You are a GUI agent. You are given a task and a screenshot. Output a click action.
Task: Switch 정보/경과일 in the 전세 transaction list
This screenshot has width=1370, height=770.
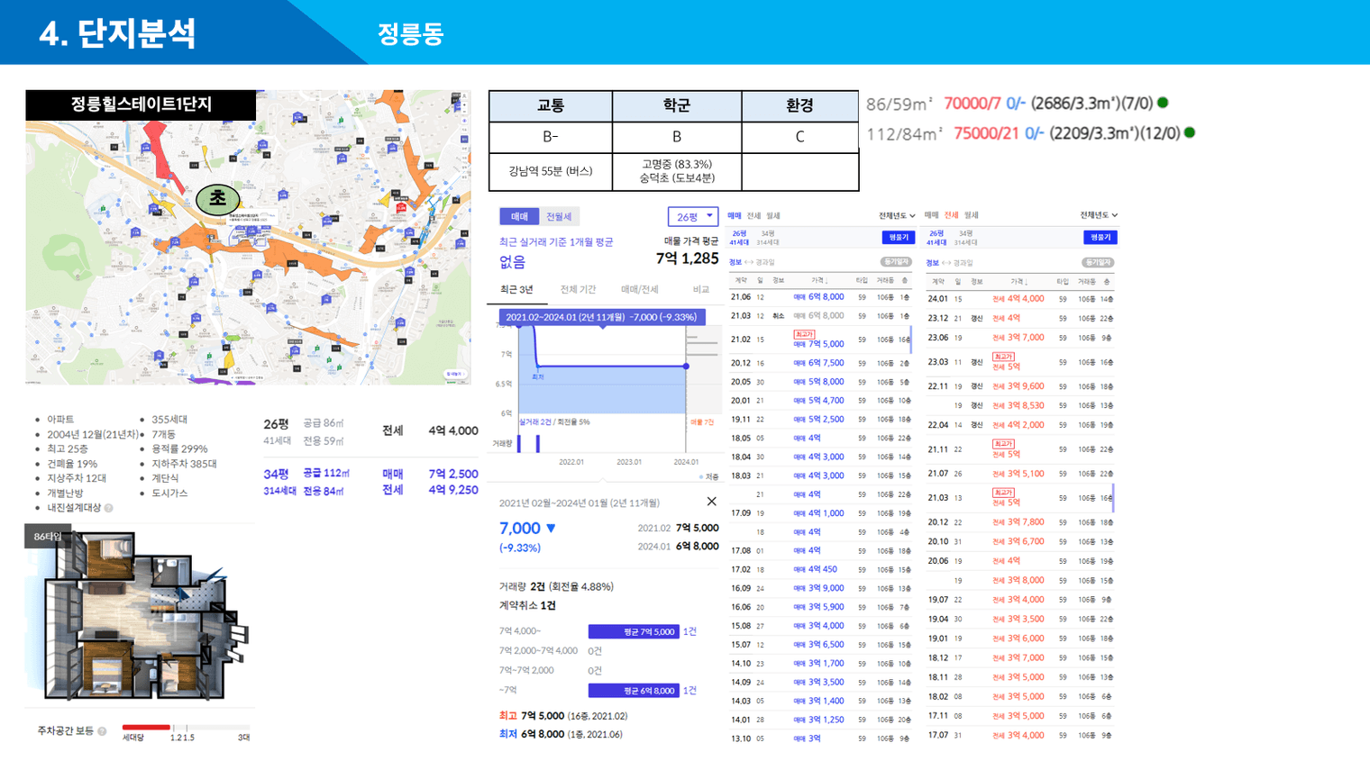950,263
